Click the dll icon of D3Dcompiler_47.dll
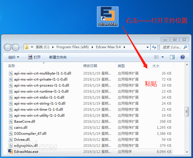 [11, 134]
